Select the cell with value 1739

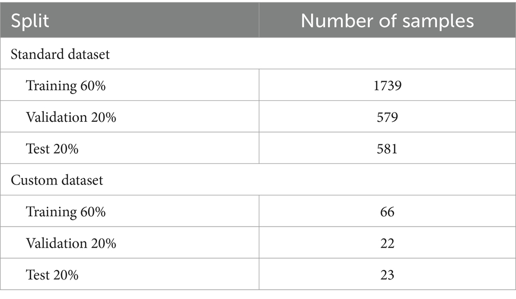click(x=387, y=86)
